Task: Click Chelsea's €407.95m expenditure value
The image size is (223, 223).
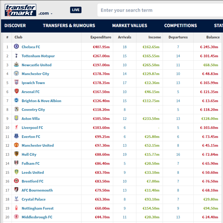Action: tap(101, 47)
